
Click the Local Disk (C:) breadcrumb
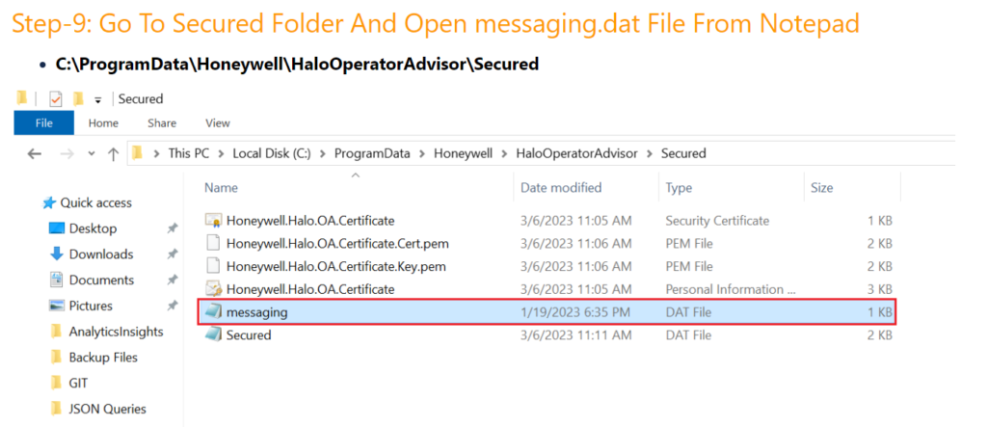(x=272, y=153)
